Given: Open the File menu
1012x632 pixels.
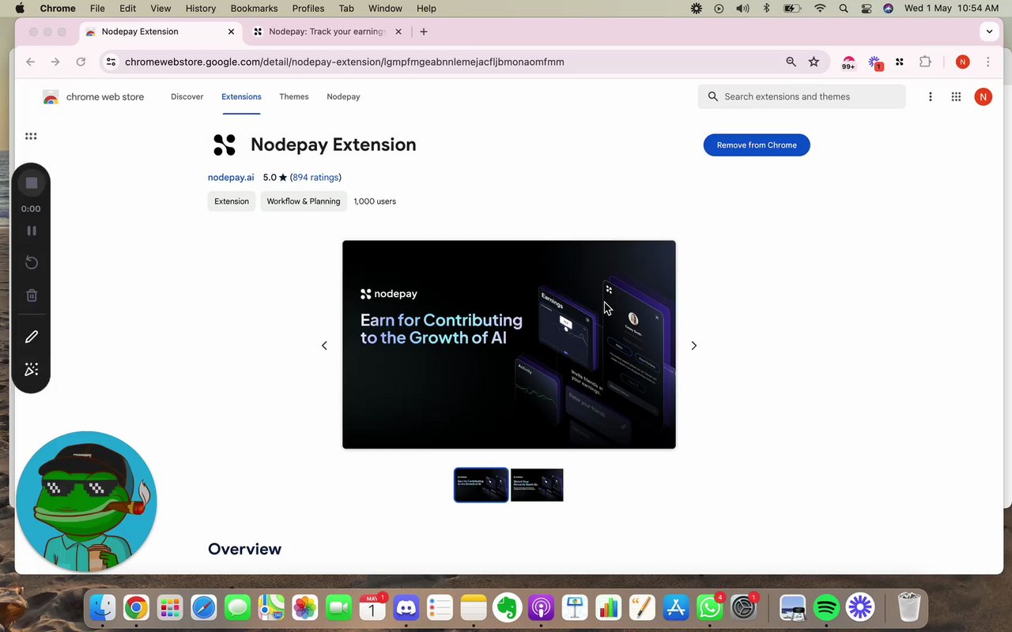Looking at the screenshot, I should pyautogui.click(x=97, y=8).
